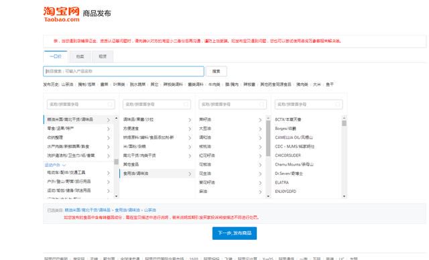Select the CHICORSUDER brand
The width and height of the screenshot is (429, 260).
pos(288,155)
